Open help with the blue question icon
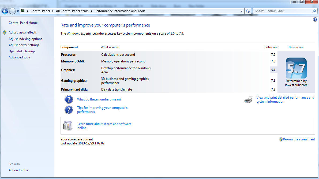Screen dimensions: 319x179 [x=315, y=20]
